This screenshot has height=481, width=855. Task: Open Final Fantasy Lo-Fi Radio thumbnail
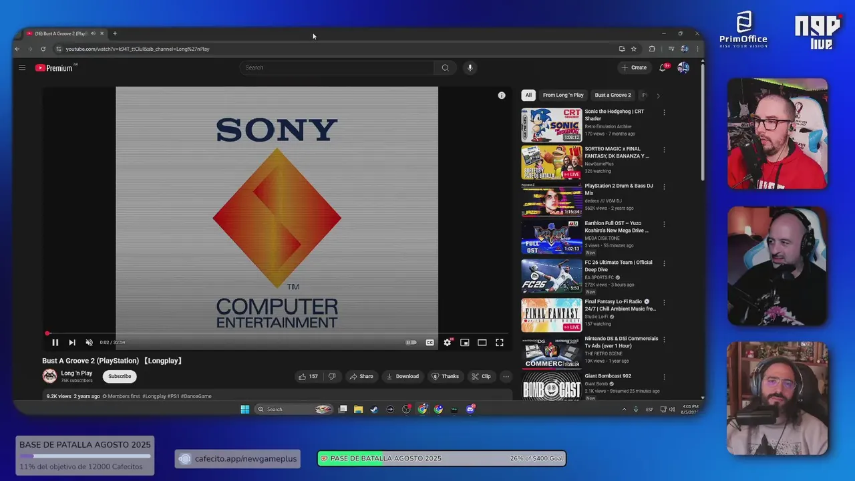coord(552,315)
